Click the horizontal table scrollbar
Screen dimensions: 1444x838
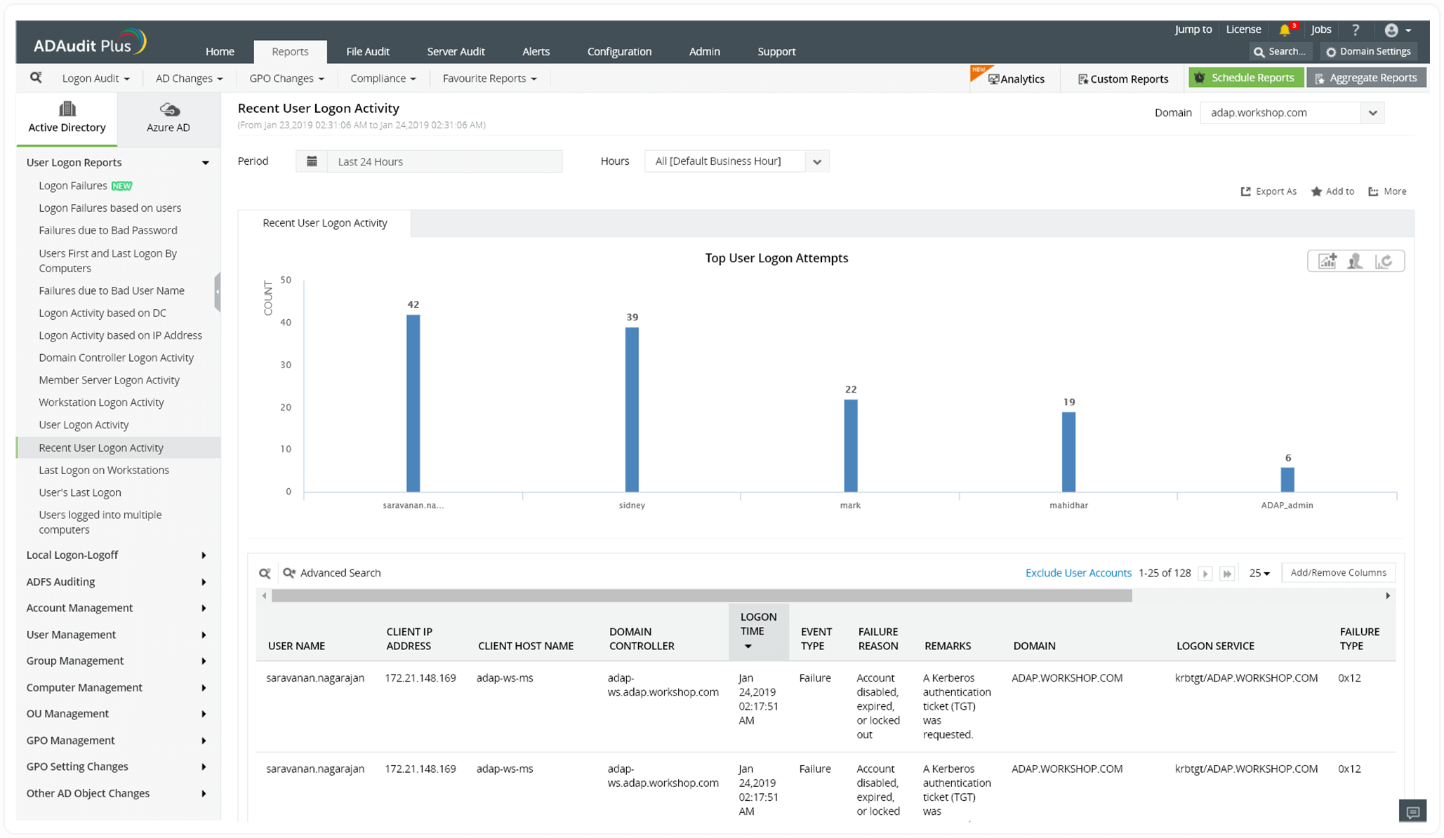[701, 595]
